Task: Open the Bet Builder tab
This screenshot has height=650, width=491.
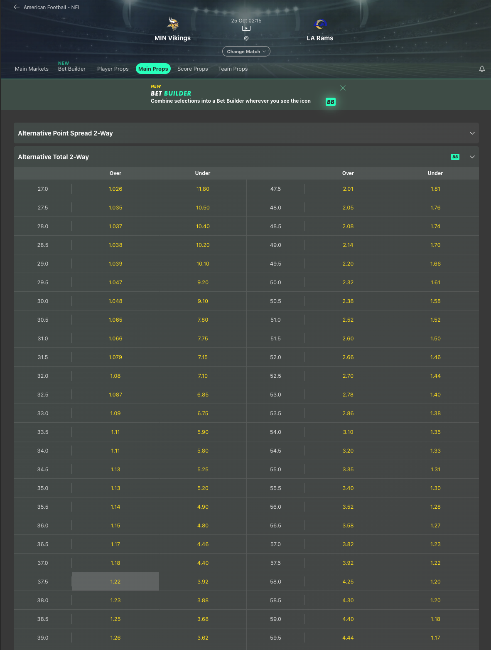Action: pos(72,69)
